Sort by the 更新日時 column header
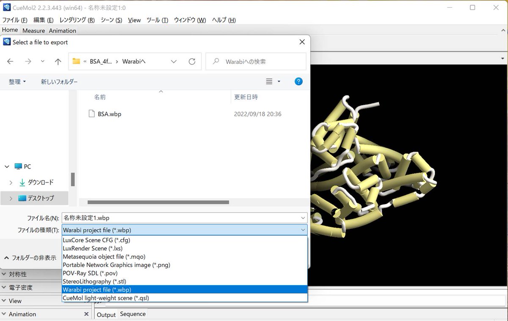 [246, 97]
